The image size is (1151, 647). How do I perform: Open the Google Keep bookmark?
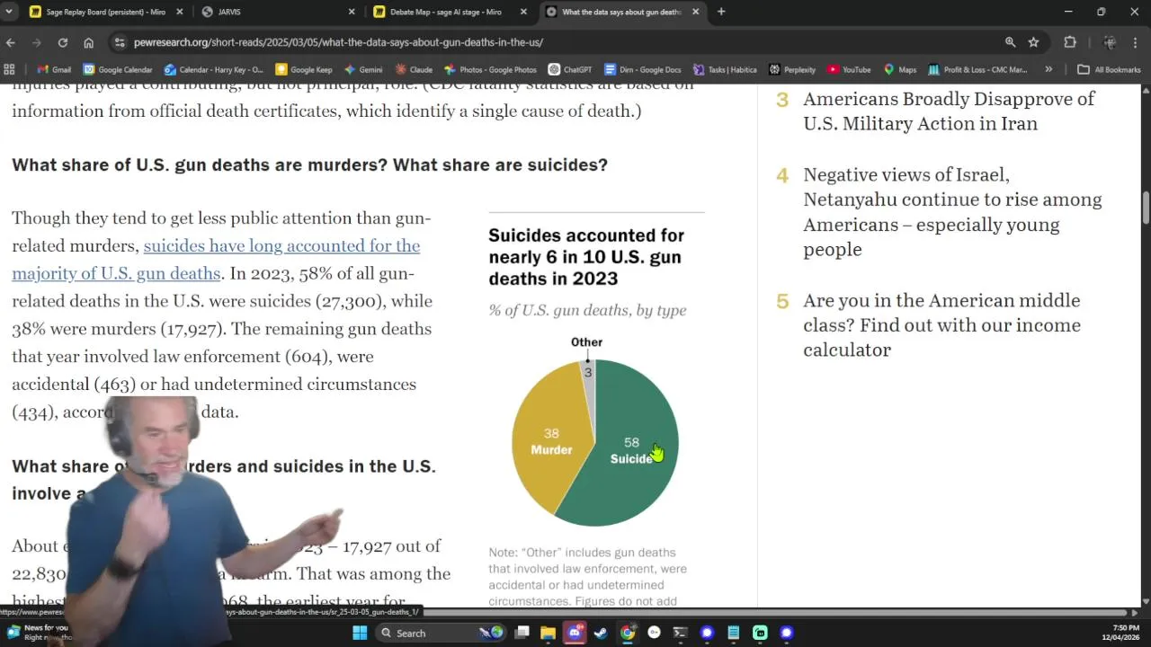pyautogui.click(x=304, y=69)
